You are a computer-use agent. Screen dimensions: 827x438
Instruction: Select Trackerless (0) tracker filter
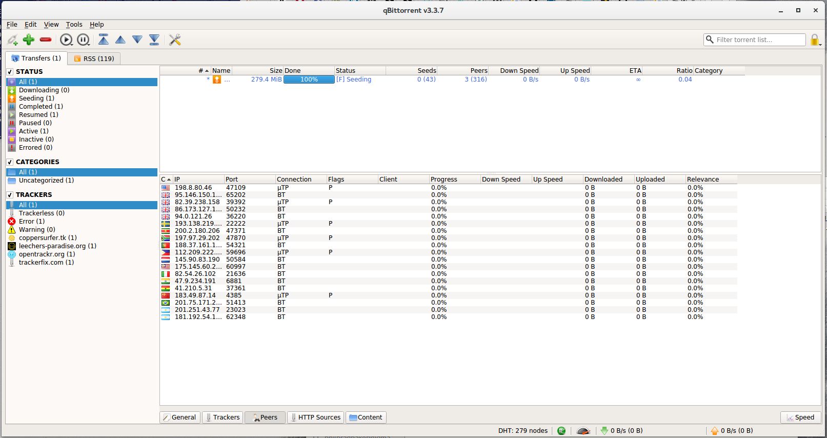tap(82, 213)
